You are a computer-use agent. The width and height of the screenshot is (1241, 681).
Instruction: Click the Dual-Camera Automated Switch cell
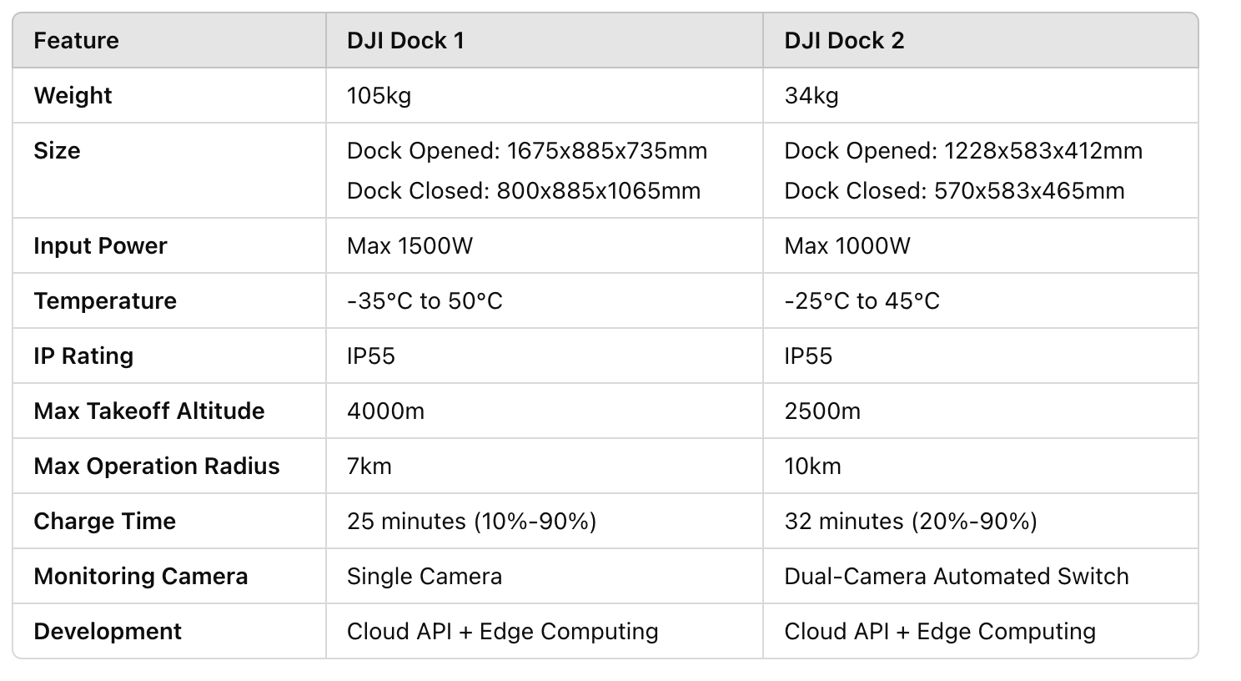tap(956, 577)
